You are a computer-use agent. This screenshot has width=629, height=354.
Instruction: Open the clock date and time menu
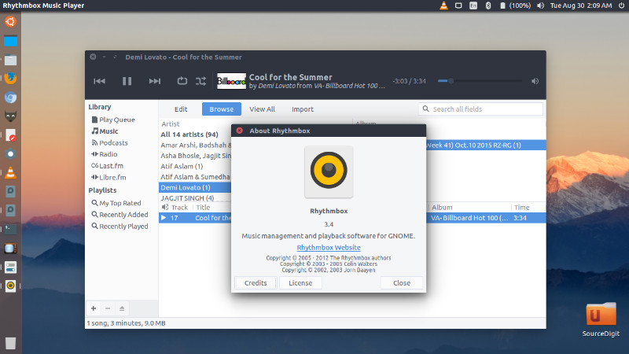click(x=581, y=6)
